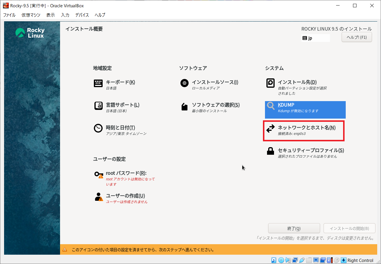
Task: Click the 'ユーザーは作成されません' warning text
Action: 127,202
